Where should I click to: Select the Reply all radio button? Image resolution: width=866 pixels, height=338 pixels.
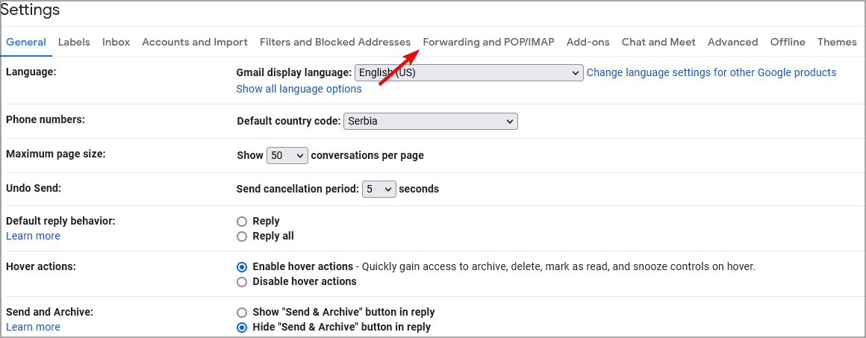coord(241,237)
